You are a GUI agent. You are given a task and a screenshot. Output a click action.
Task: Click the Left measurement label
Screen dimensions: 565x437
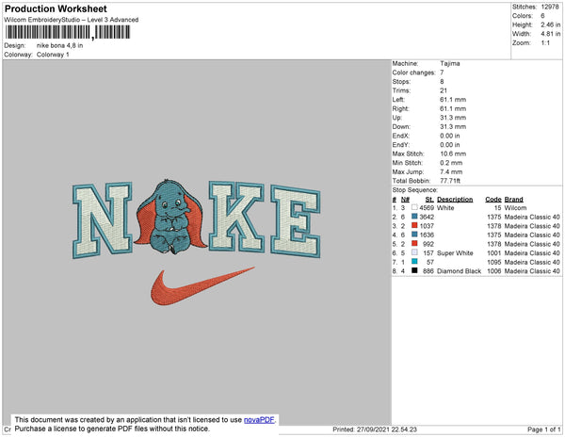[x=398, y=100]
